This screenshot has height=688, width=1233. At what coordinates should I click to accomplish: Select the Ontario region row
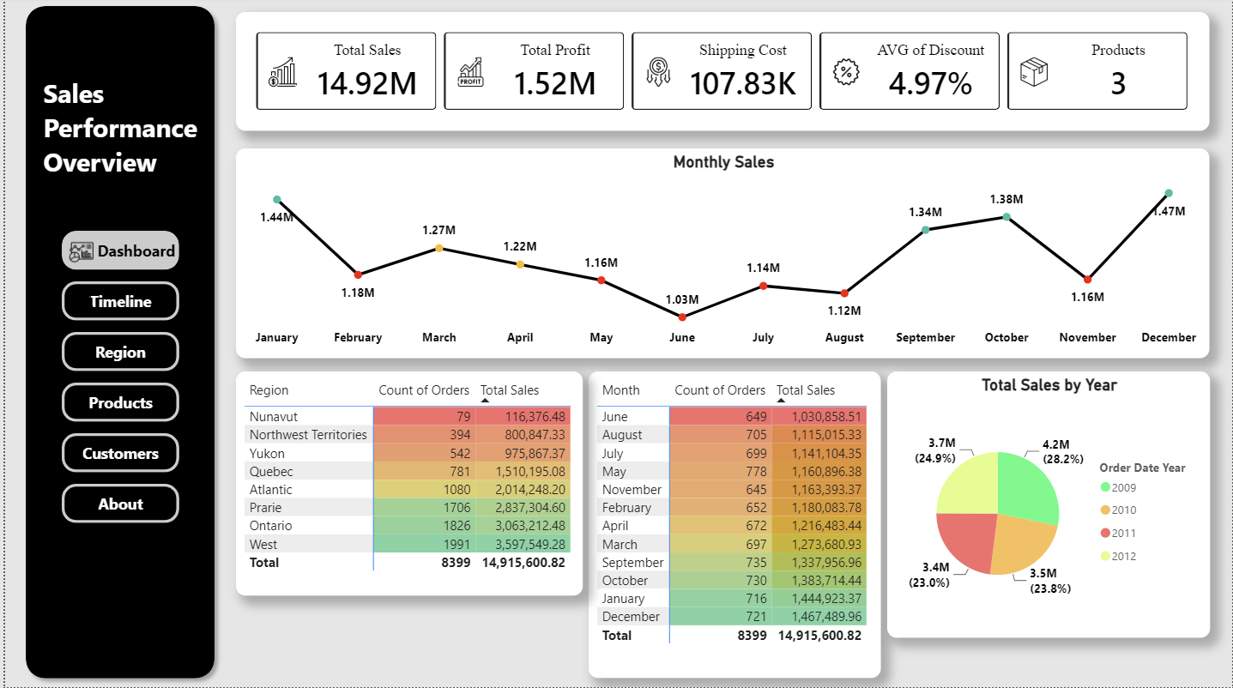pyautogui.click(x=408, y=526)
